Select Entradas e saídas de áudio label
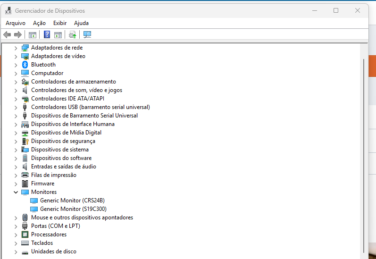The width and height of the screenshot is (376, 259). click(64, 167)
